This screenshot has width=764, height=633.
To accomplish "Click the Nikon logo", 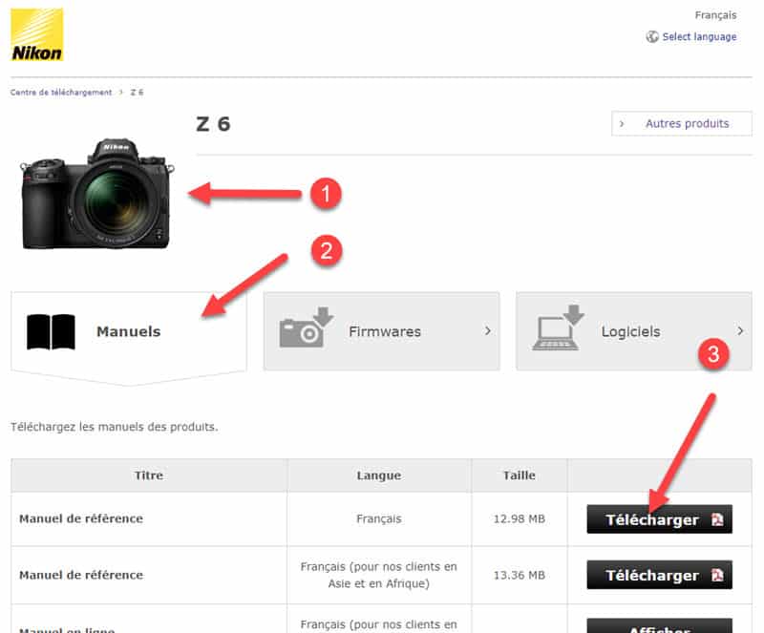I will click(37, 34).
